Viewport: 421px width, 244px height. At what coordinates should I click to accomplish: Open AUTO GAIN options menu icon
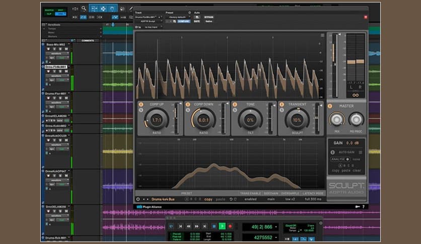tap(361, 152)
